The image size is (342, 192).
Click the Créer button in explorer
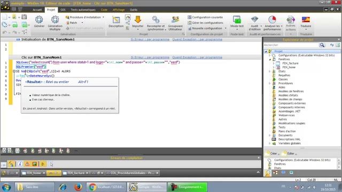click(x=273, y=154)
